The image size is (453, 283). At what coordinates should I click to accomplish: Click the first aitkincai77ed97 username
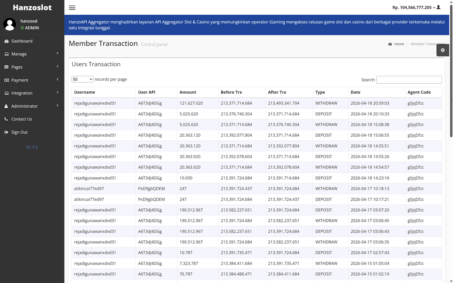click(x=89, y=189)
